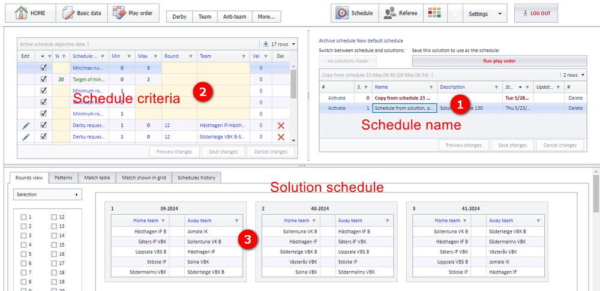The height and width of the screenshot is (291, 600).
Task: Open the St... column sort dropdown arrow
Action: click(x=520, y=88)
